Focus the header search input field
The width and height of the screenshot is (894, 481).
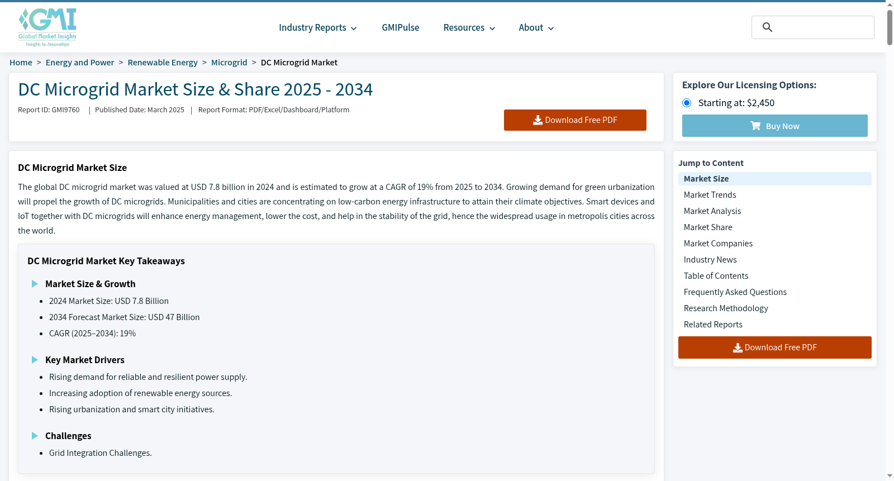[x=813, y=27]
